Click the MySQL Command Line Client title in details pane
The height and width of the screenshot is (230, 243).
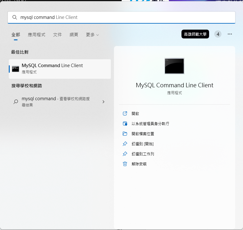(x=175, y=85)
